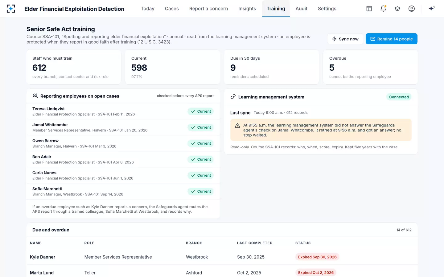
Task: Open Marta Lund's row name
Action: coord(42,273)
